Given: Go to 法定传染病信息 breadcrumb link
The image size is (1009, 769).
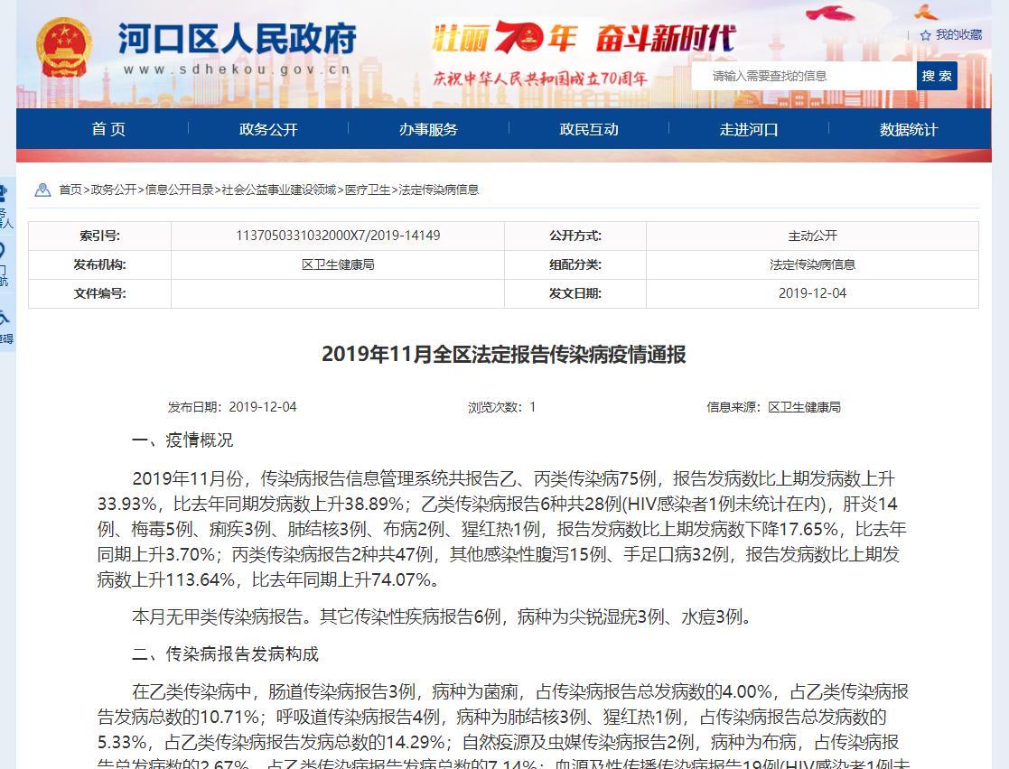Looking at the screenshot, I should 439,190.
